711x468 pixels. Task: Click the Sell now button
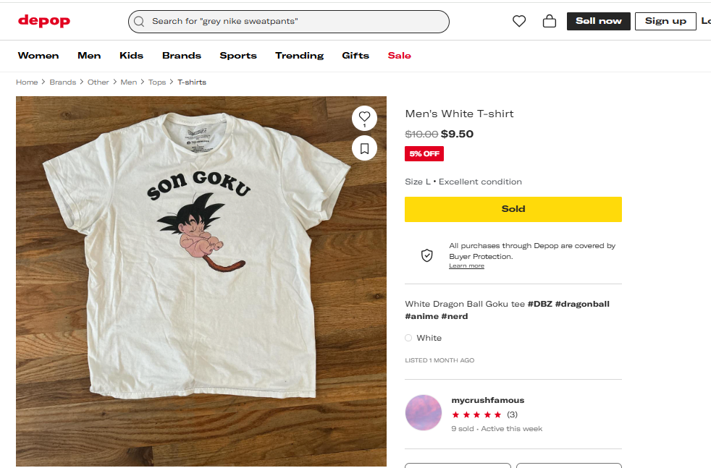(598, 21)
